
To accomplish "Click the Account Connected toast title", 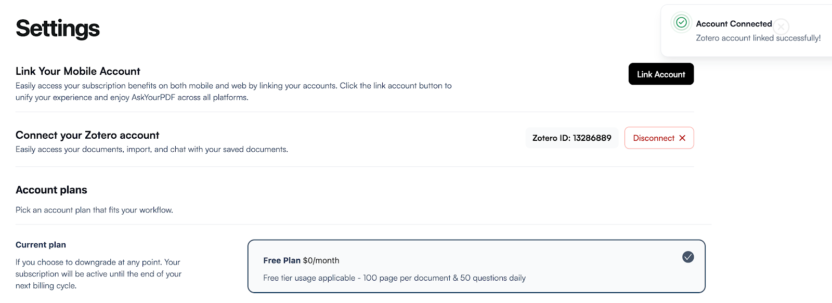I will tap(734, 24).
